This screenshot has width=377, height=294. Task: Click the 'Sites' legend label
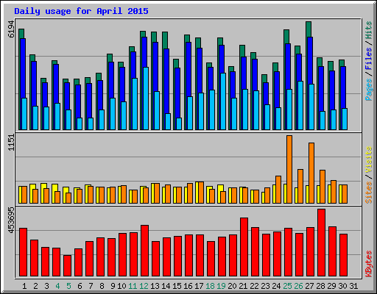click(368, 193)
